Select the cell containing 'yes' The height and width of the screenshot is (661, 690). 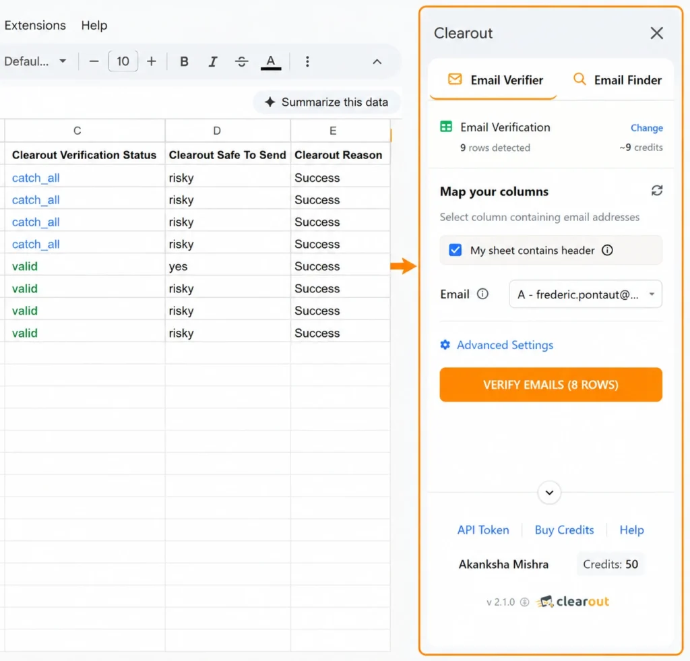228,266
